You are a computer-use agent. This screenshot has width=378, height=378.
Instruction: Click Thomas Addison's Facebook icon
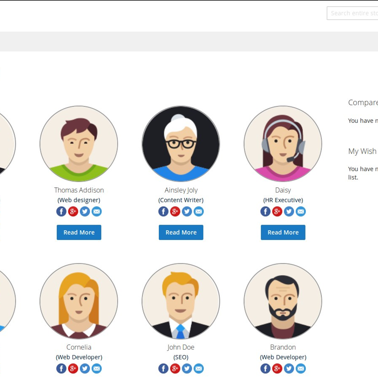61,211
